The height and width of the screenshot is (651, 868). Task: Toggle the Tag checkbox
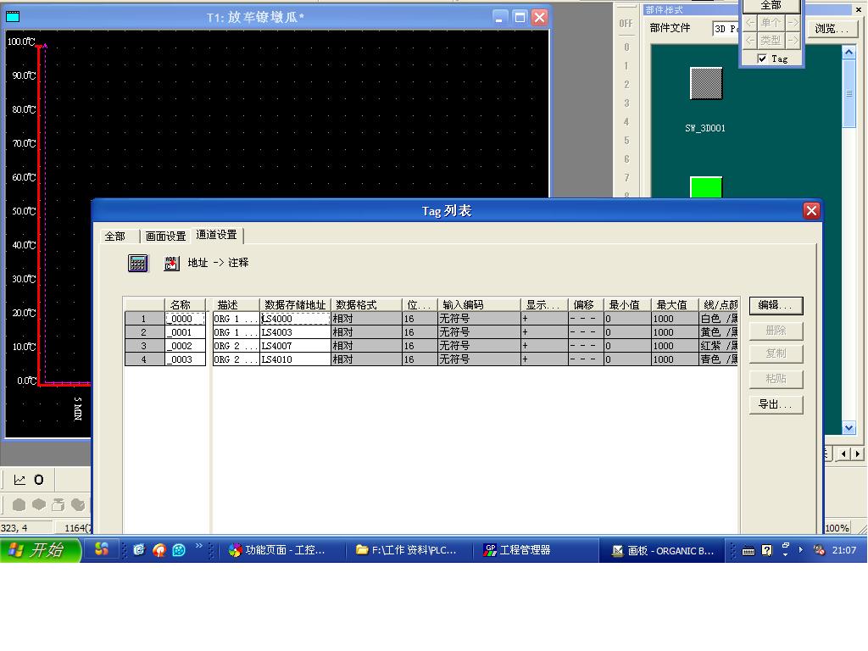762,58
